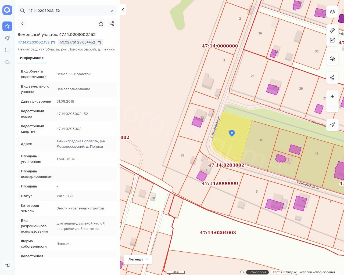Select the area selection tool in sidebar
344x275 pixels.
(7, 50)
